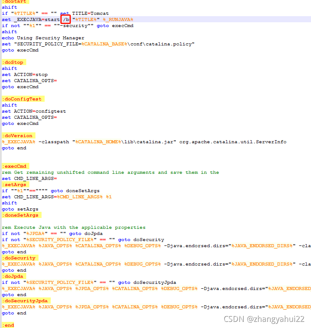
Task: Click 'set CATALINA_OPTS=' below ACTION=configtest
Action: click(x=29, y=117)
